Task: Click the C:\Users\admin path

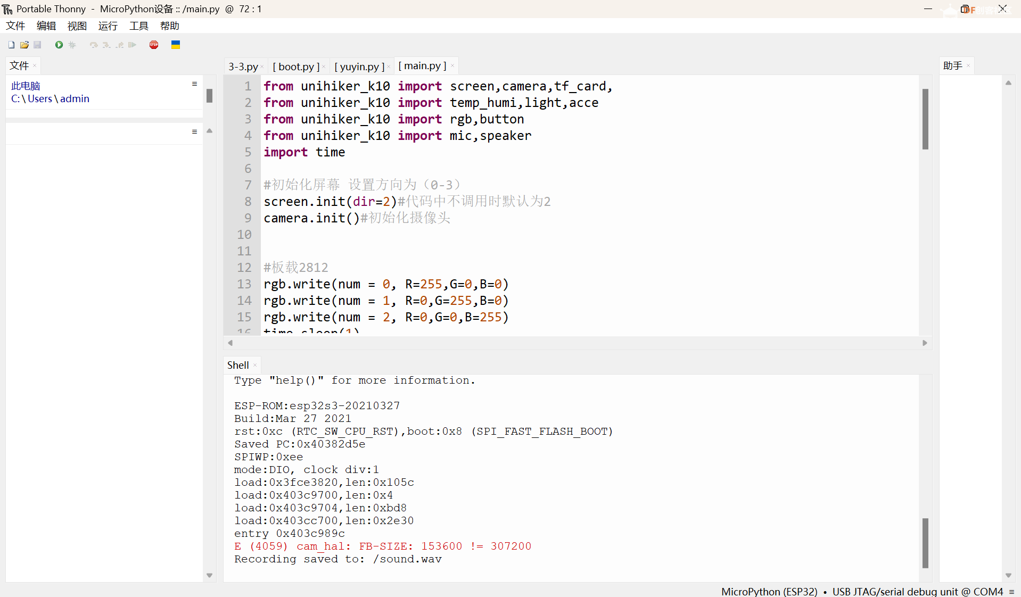Action: click(x=50, y=98)
